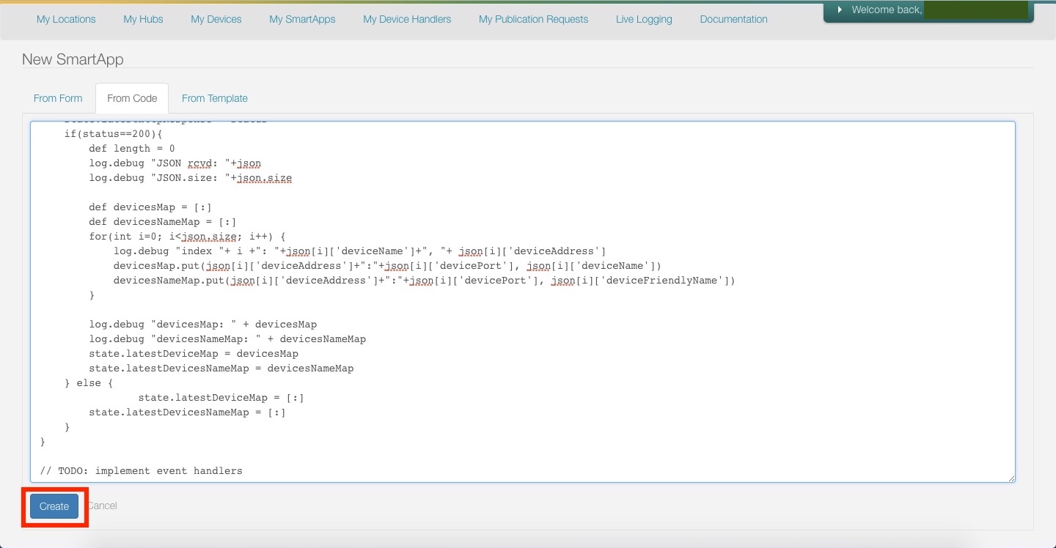Click the code editor resize handle

[1011, 478]
